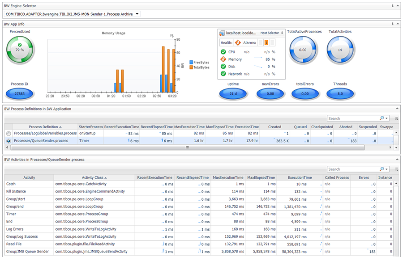Click activities table scrollbar up arrow
Viewport: 403px width, 257px height.
(396, 184)
